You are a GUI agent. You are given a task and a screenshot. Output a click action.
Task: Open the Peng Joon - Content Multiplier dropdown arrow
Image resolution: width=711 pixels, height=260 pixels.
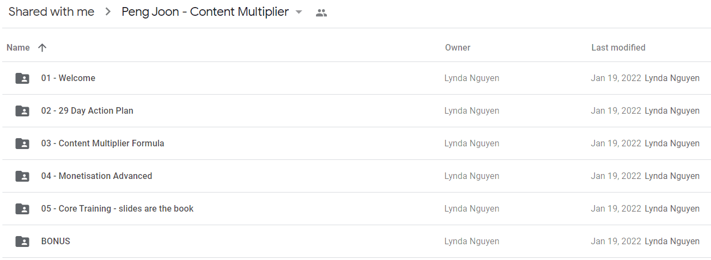[x=299, y=13]
